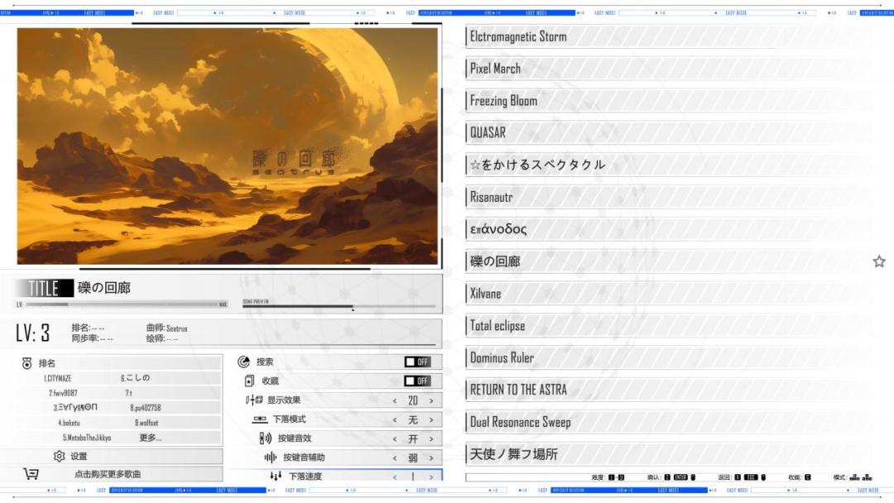Image resolution: width=894 pixels, height=503 pixels.
Task: Click the 礫の回廊 cover artwork
Action: tap(228, 146)
